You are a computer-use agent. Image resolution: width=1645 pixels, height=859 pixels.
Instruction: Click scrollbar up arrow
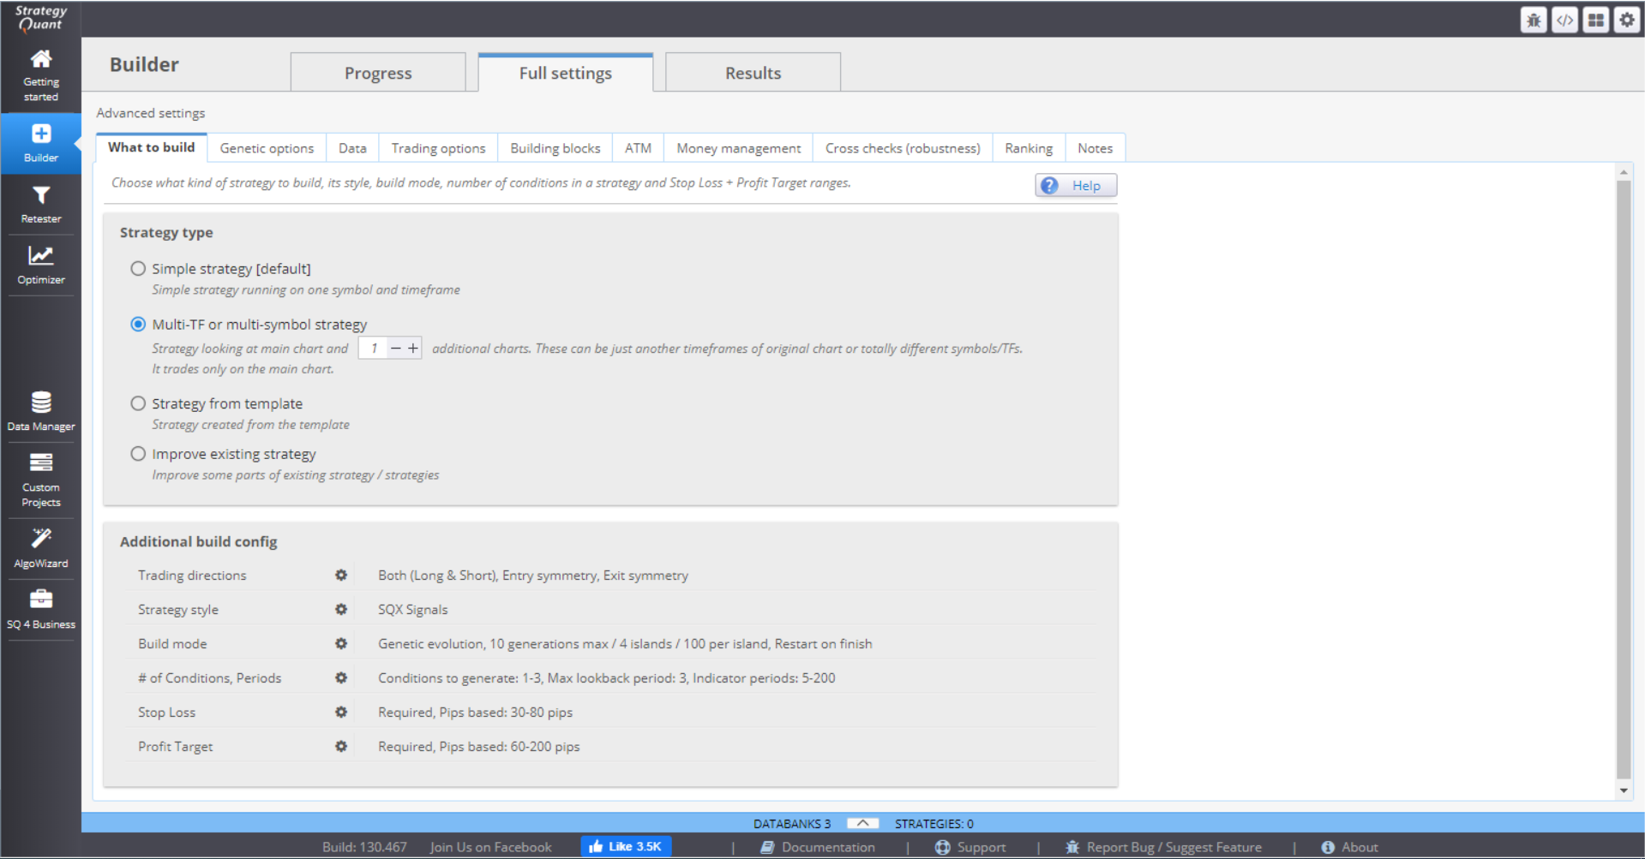tap(1624, 172)
